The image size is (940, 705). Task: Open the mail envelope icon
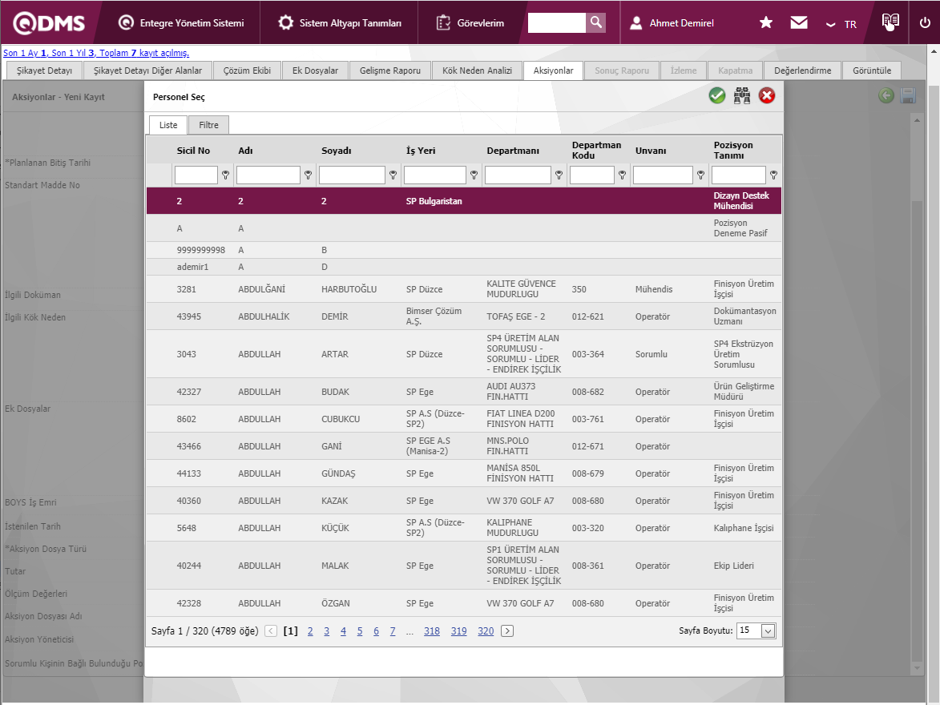(x=798, y=23)
